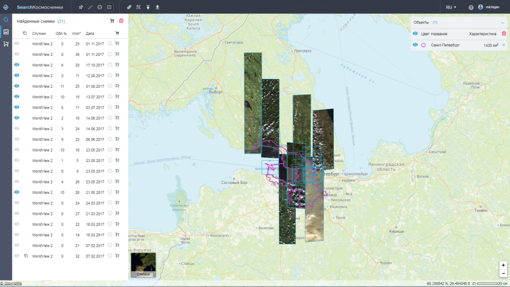Show info for the 17.10.2017 image
Image resolution: width=510 pixels, height=287 pixels.
(110, 65)
